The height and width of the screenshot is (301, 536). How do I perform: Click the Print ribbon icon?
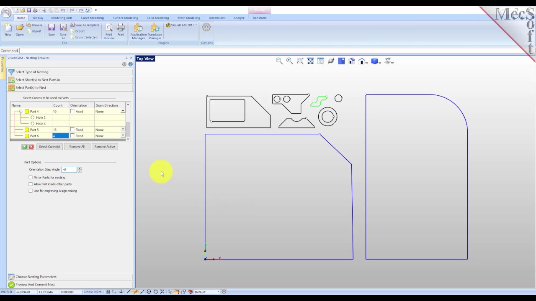pos(121,29)
